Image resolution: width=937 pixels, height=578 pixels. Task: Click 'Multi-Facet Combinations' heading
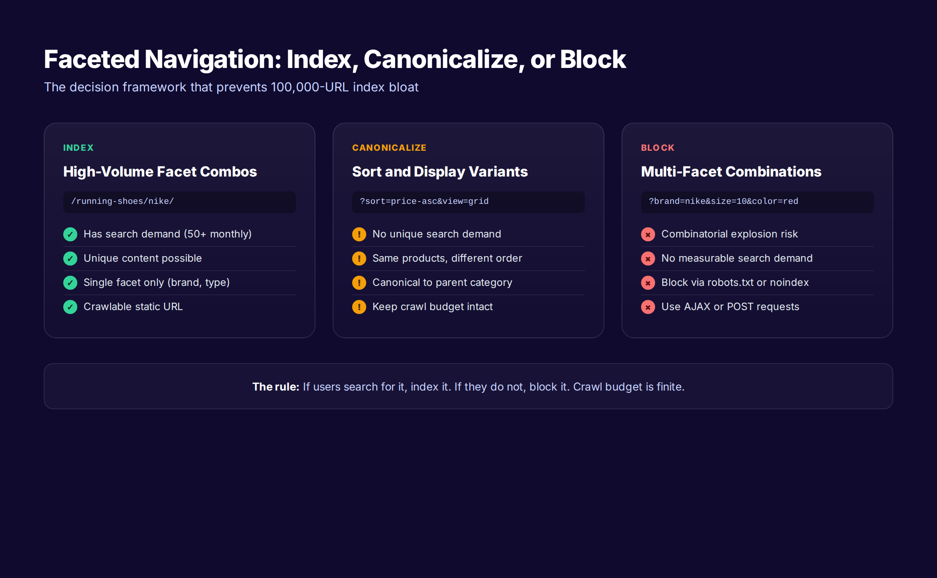click(731, 172)
